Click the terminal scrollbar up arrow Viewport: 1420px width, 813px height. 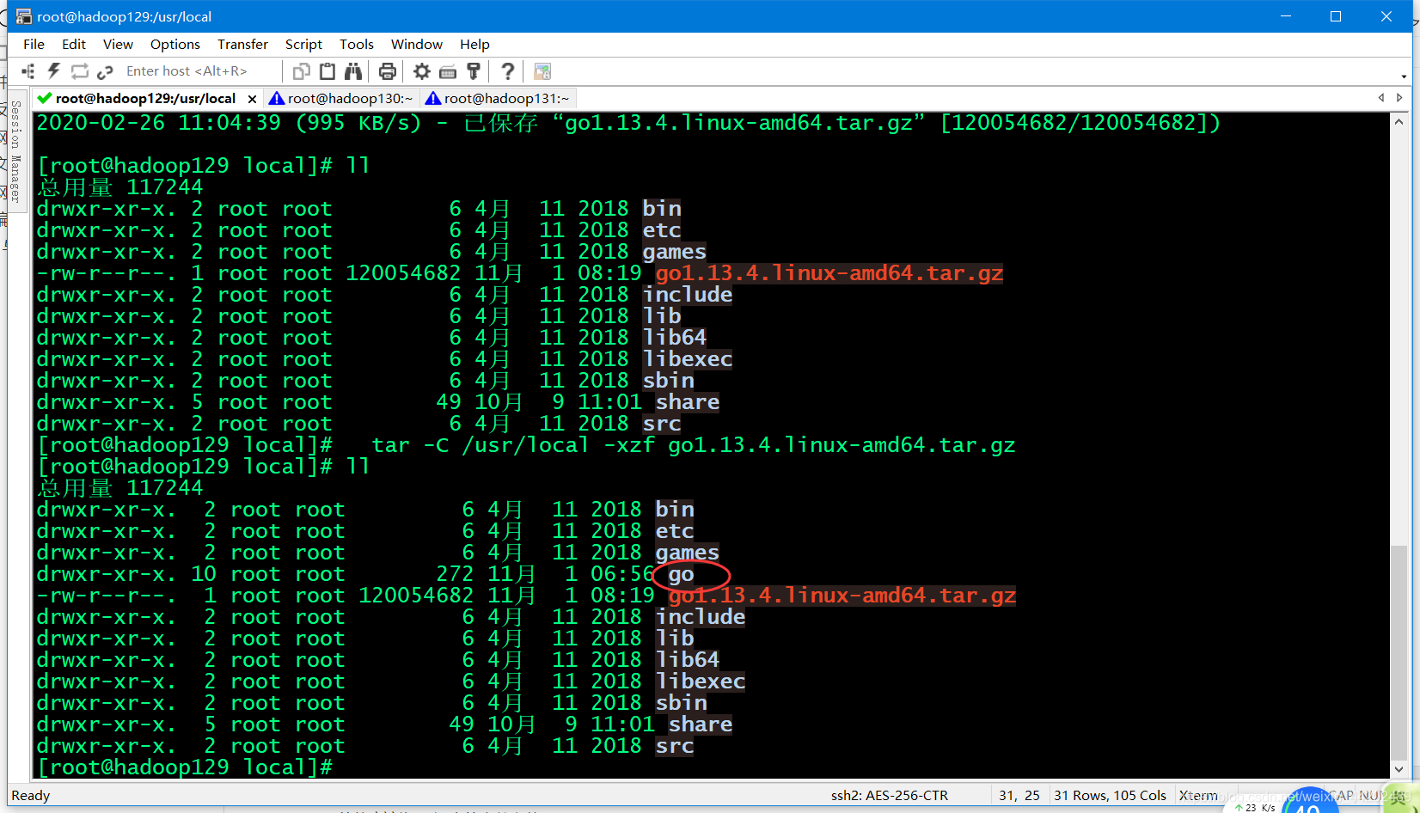1399,122
